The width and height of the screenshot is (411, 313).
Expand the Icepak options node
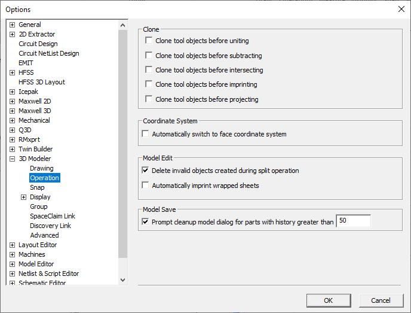pyautogui.click(x=12, y=92)
